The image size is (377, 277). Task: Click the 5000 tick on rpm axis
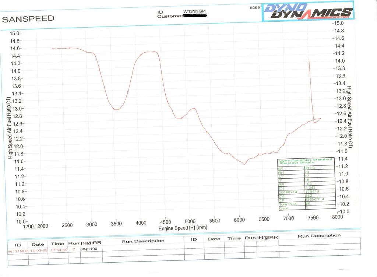pyautogui.click(x=190, y=221)
